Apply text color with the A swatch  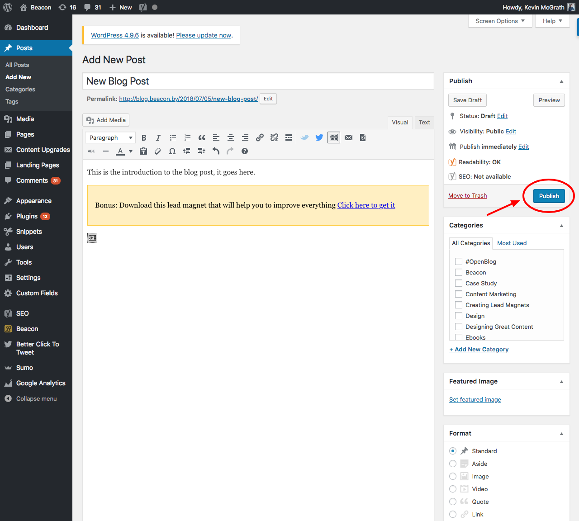(120, 151)
